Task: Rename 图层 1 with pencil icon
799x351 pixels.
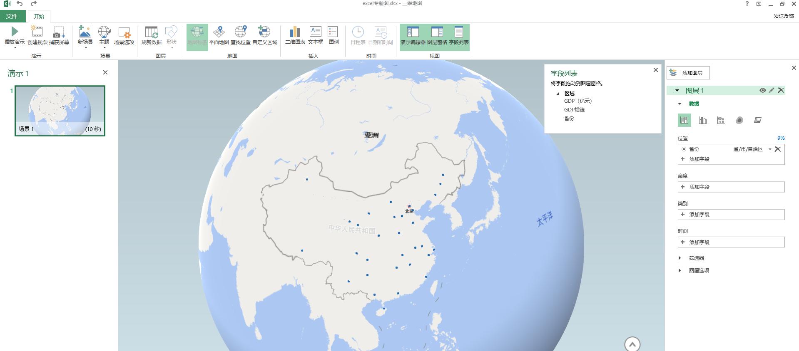Action: point(772,90)
